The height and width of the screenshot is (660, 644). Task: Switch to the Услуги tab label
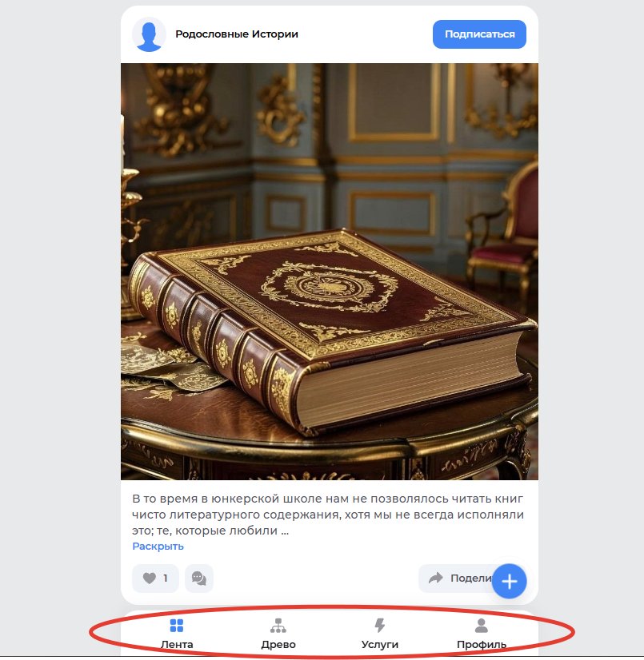(x=380, y=645)
